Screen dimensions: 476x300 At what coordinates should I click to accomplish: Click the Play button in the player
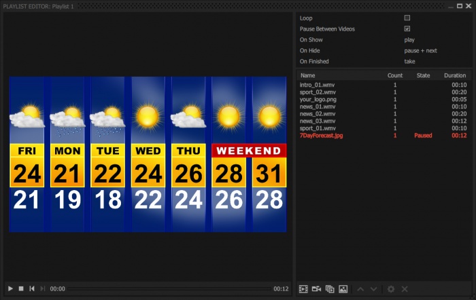pos(10,288)
